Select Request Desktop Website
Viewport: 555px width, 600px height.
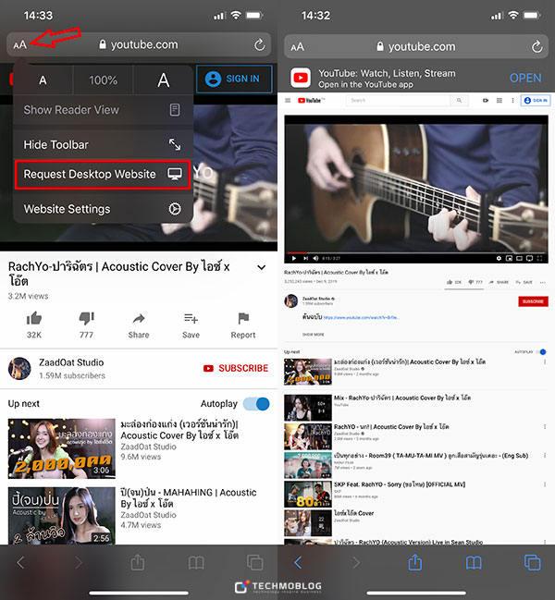102,175
